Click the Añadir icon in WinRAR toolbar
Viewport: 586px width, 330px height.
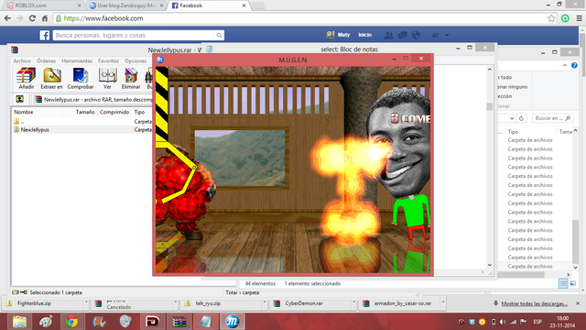coord(27,78)
